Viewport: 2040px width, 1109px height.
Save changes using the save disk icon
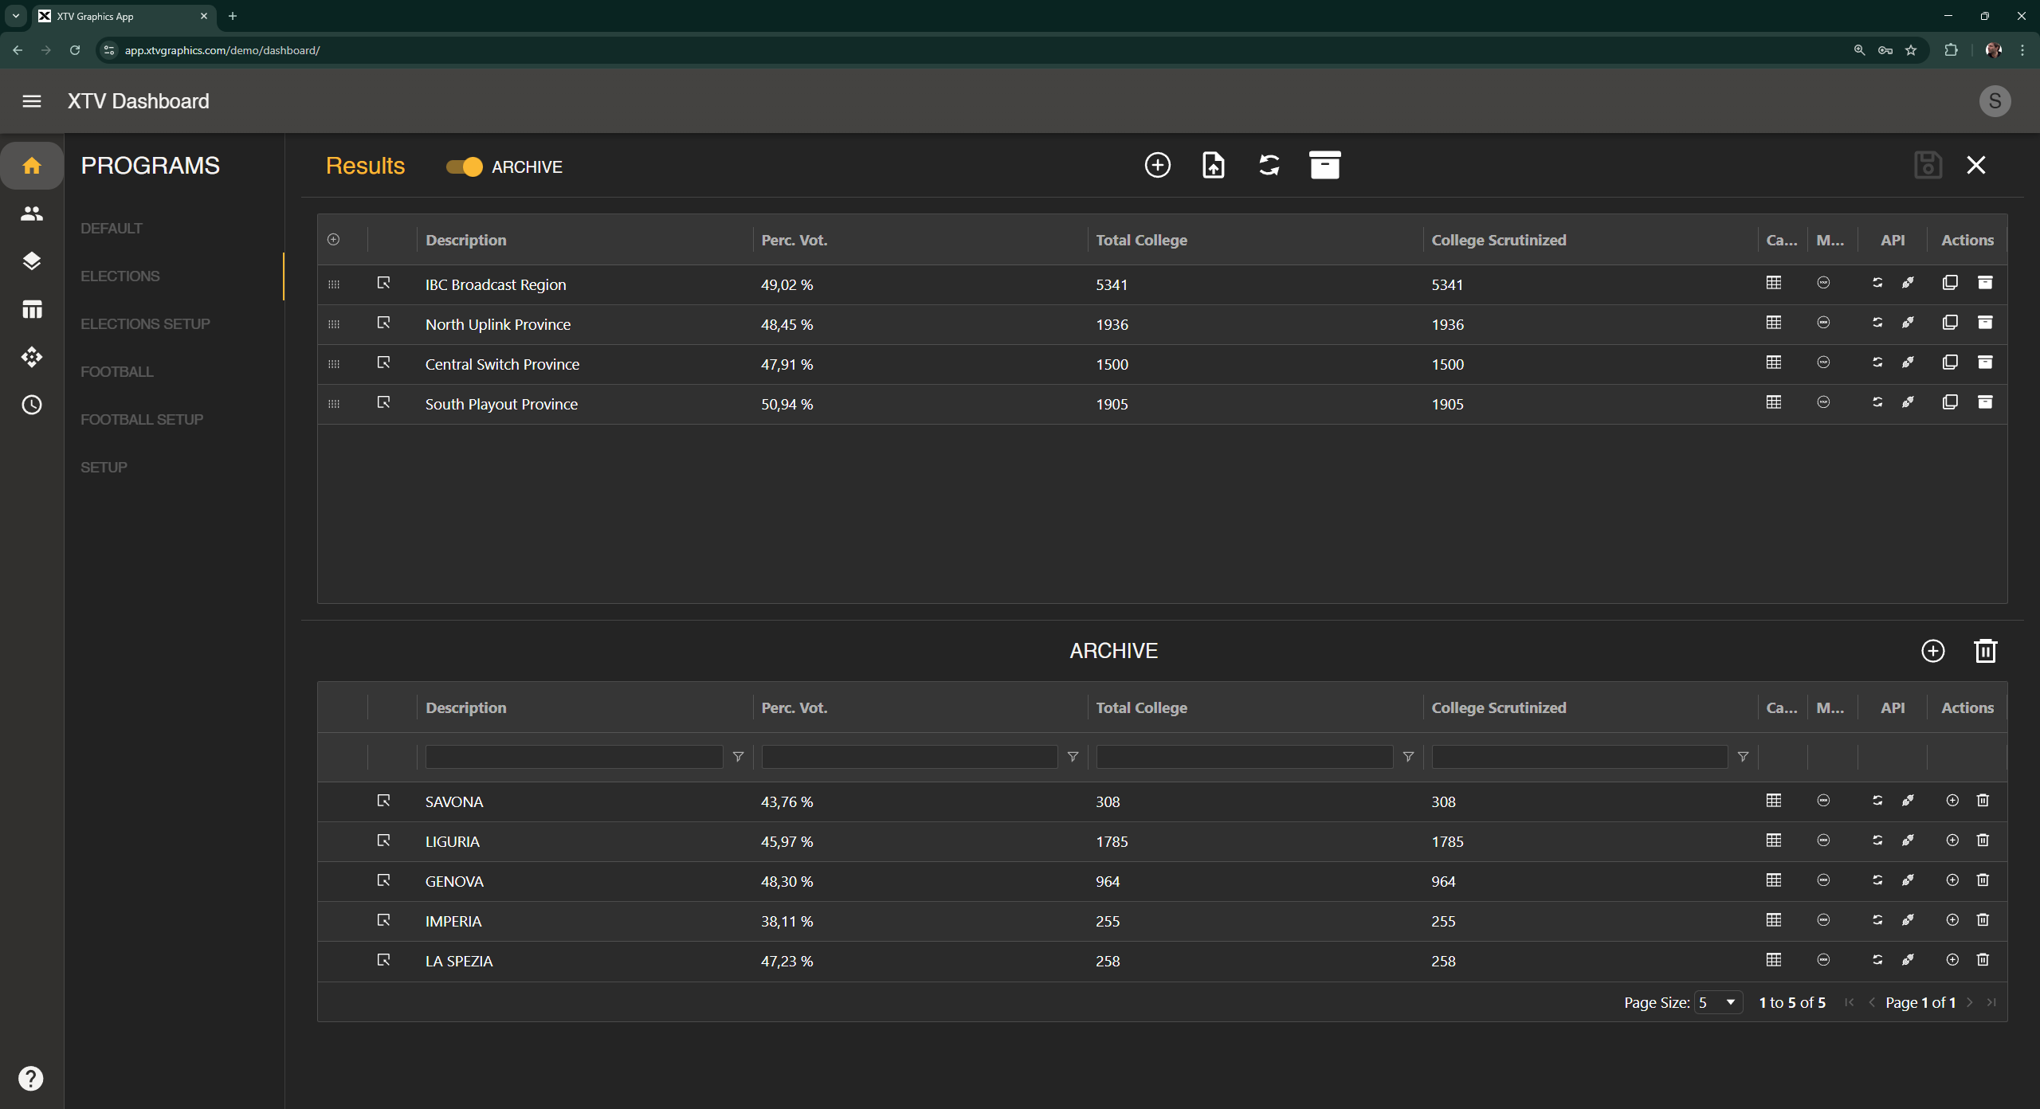pos(1928,165)
